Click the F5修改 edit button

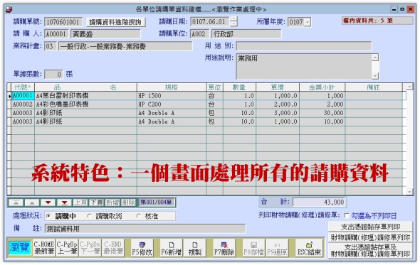click(142, 248)
